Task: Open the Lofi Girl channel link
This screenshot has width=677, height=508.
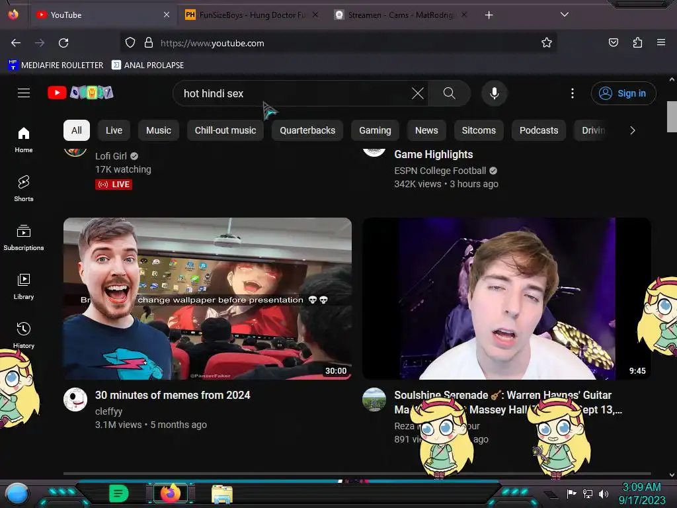Action: [x=111, y=156]
